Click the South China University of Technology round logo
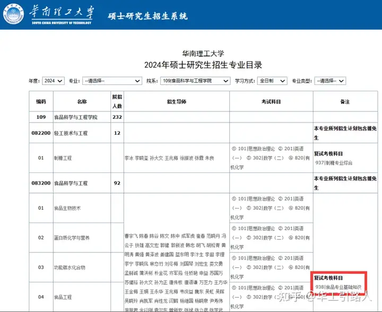Image resolution: width=382 pixels, height=312 pixels. [x=14, y=14]
